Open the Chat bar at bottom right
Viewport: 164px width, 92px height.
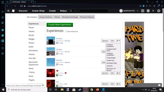145,85
